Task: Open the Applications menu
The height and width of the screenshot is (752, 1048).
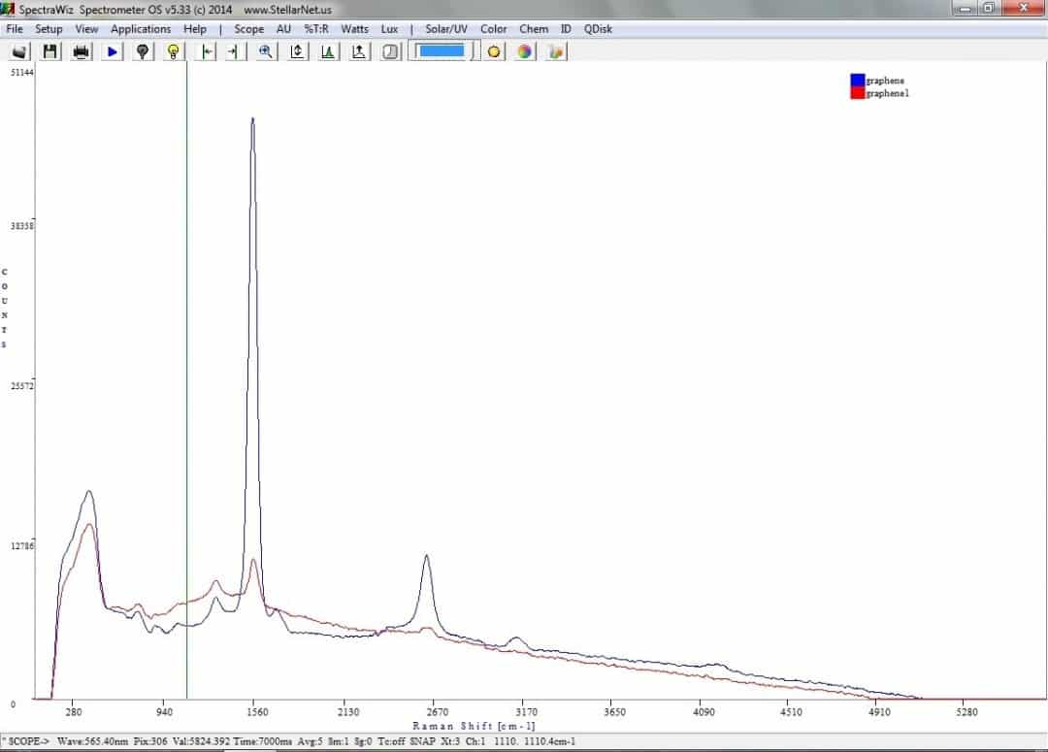Action: (141, 29)
